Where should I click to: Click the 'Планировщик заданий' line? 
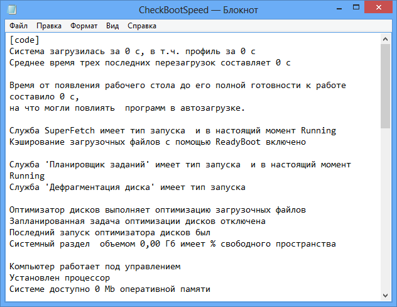[180, 165]
